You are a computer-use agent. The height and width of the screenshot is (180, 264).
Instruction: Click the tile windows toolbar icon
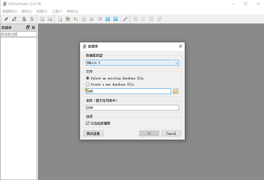click(135, 19)
